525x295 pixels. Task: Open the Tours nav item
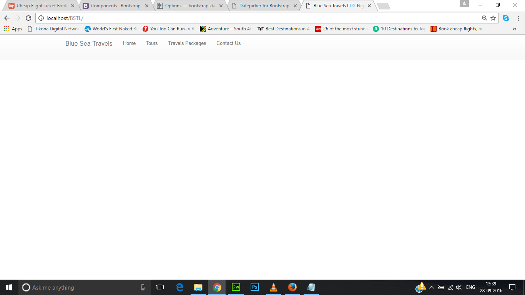pos(152,43)
